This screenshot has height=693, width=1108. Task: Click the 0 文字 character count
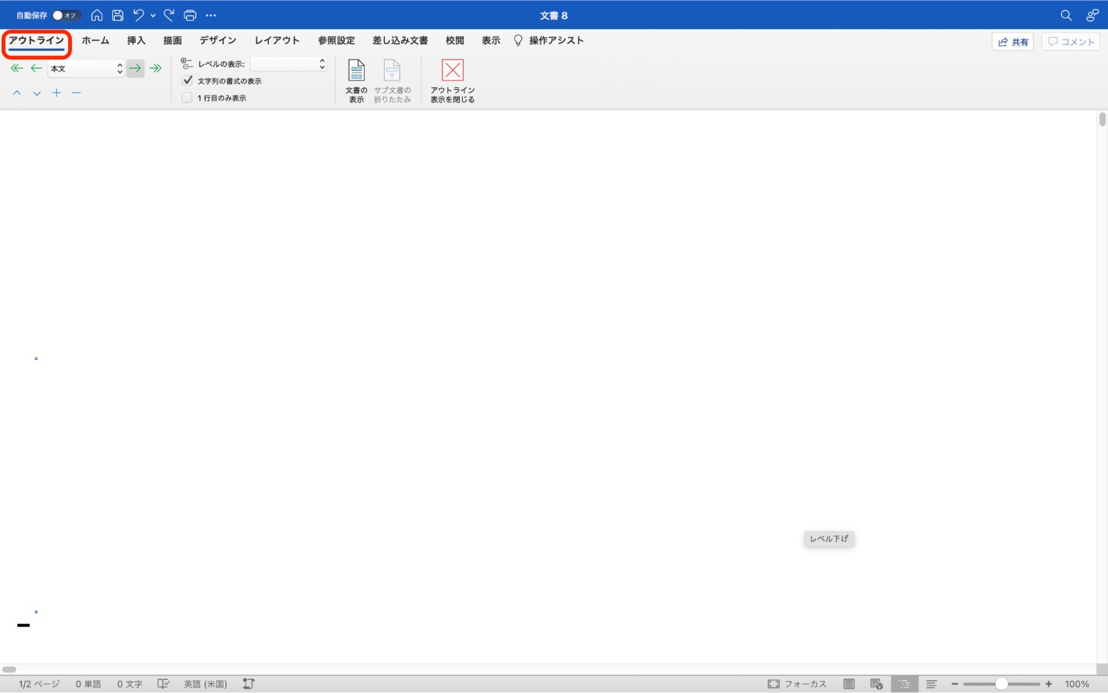tap(130, 684)
